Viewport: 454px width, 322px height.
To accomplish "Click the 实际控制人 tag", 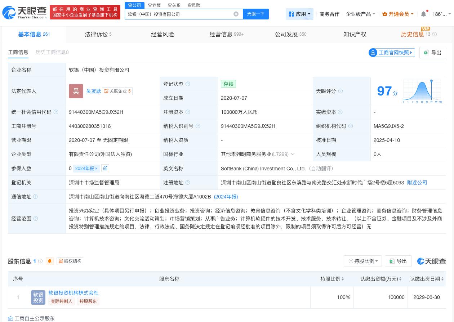I will pyautogui.click(x=62, y=301).
